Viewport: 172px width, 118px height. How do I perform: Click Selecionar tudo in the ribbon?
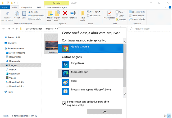[x=137, y=12]
